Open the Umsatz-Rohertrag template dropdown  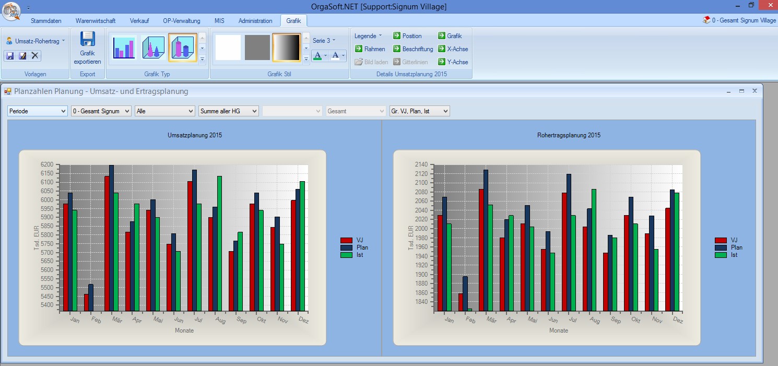[36, 41]
